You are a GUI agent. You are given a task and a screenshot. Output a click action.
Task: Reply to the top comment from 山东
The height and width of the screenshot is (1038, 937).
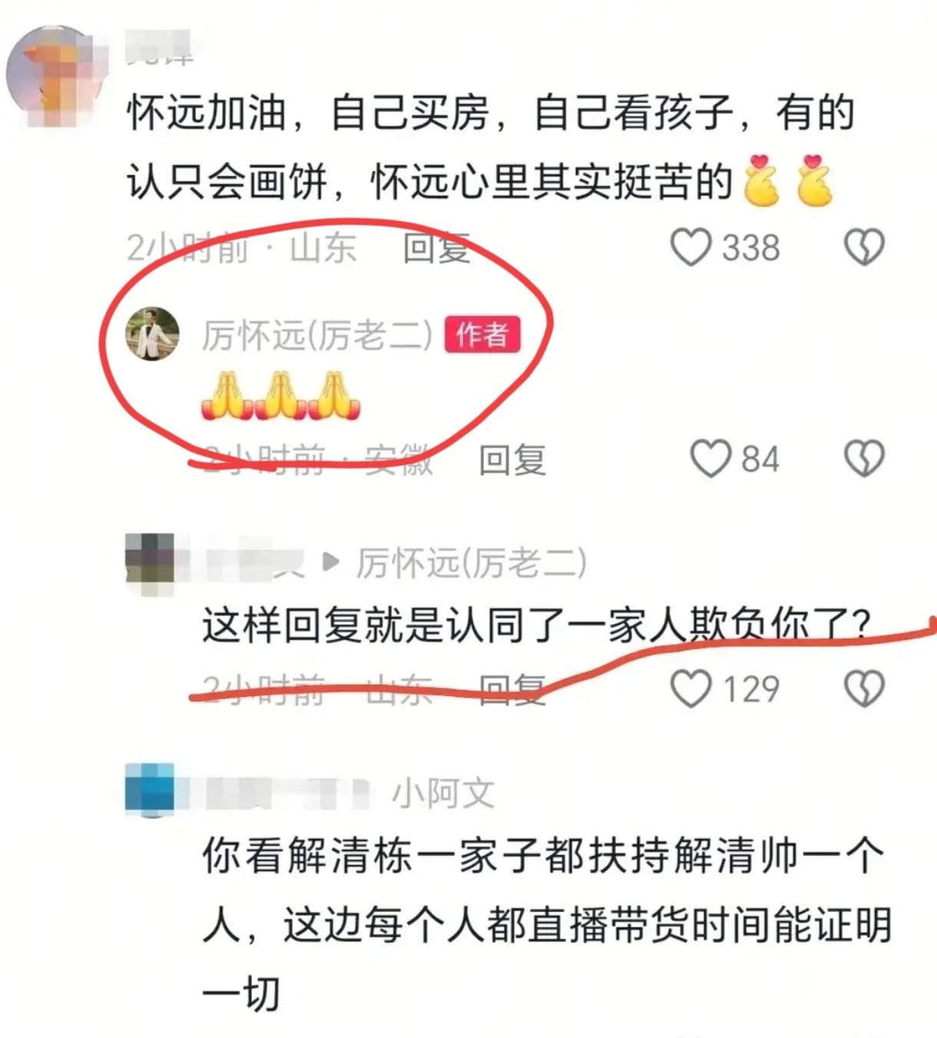click(436, 248)
